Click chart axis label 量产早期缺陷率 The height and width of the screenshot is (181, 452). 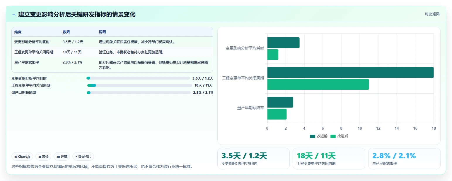pos(251,108)
